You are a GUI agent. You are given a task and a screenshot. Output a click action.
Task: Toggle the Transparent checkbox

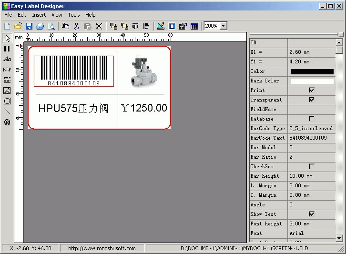tap(312, 100)
